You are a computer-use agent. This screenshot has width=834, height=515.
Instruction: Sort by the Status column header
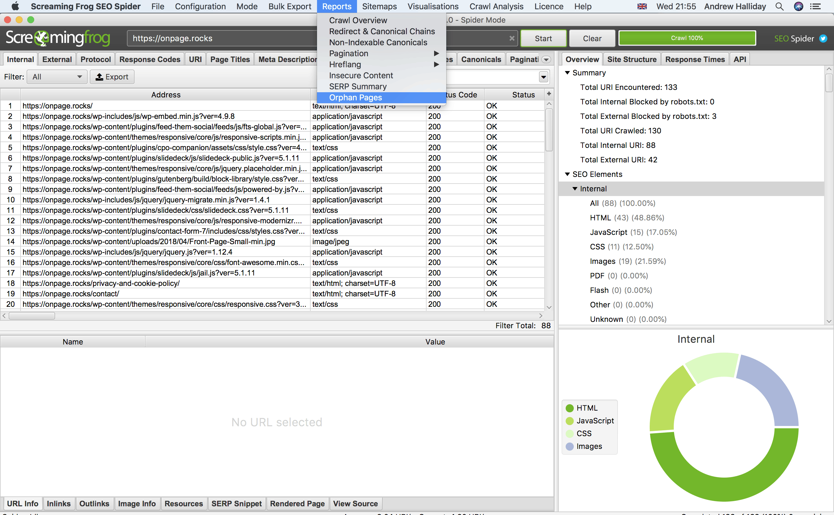click(514, 94)
